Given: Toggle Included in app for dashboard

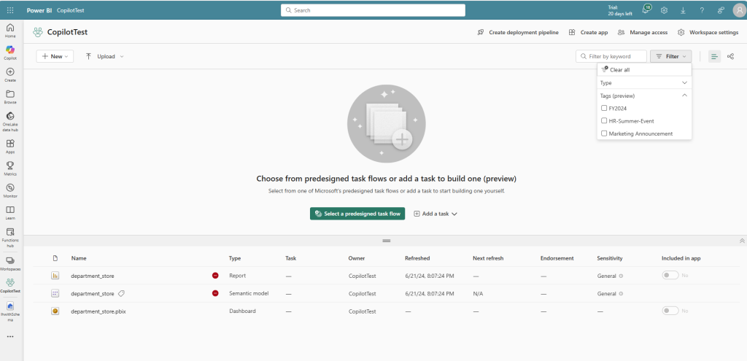Looking at the screenshot, I should (x=670, y=311).
